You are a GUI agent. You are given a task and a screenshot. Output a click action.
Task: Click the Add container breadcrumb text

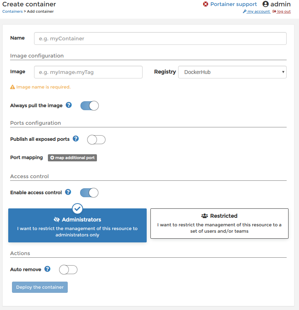[x=40, y=12]
